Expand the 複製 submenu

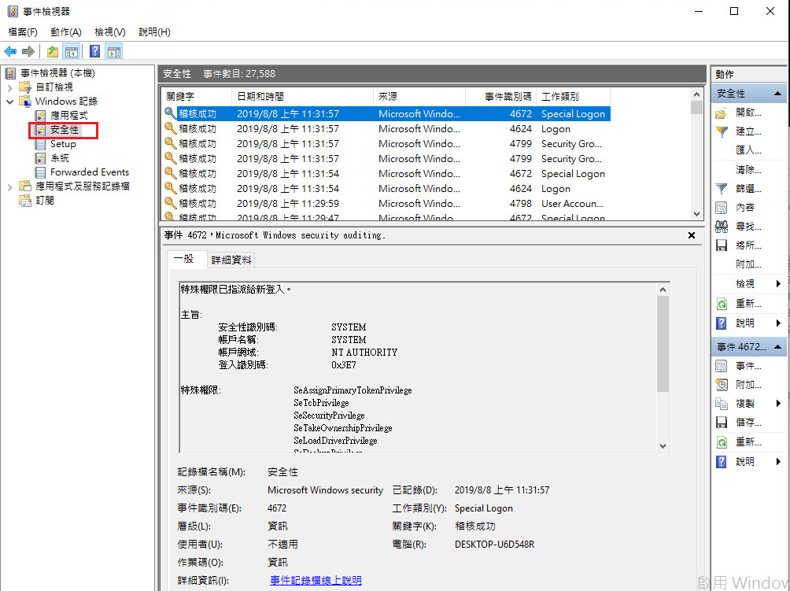[778, 404]
